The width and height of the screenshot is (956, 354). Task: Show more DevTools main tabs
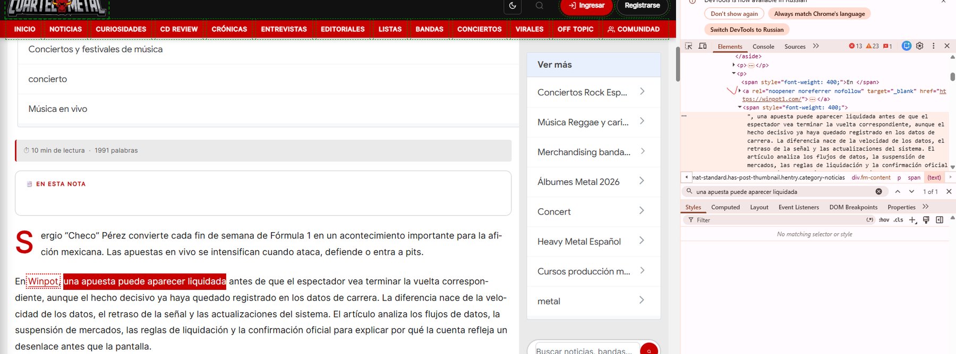tap(816, 46)
